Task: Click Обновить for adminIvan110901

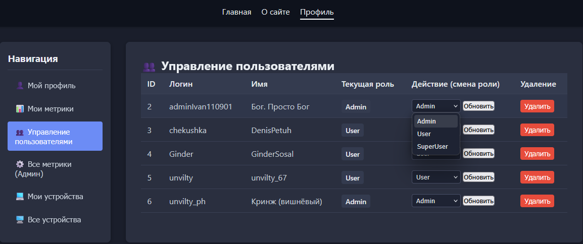Action: point(478,106)
